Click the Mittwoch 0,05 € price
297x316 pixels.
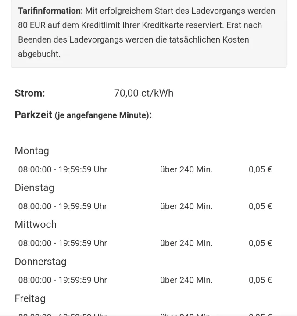tap(260, 243)
